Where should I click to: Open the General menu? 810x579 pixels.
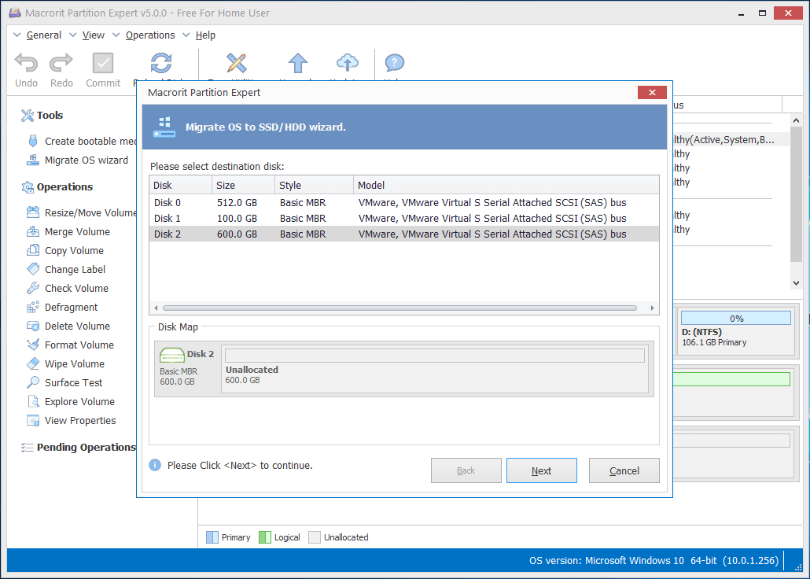coord(44,35)
